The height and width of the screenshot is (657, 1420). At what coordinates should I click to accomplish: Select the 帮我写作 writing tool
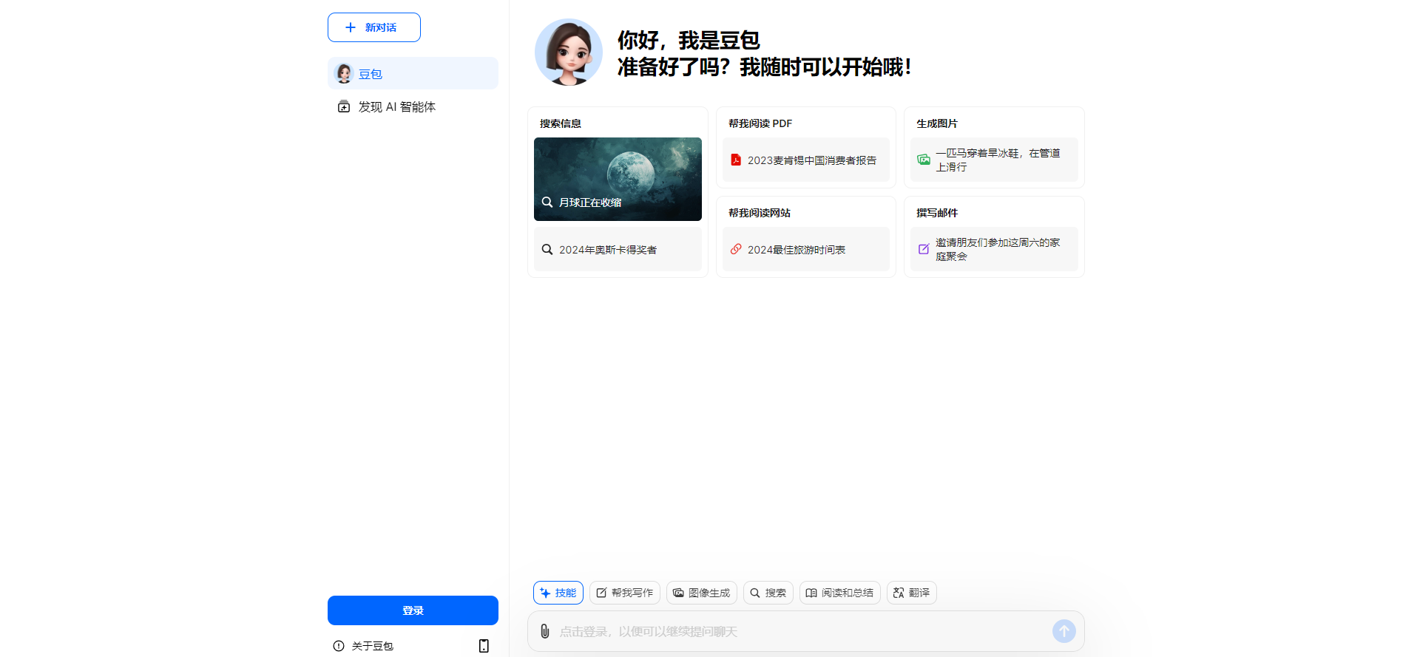pyautogui.click(x=625, y=593)
